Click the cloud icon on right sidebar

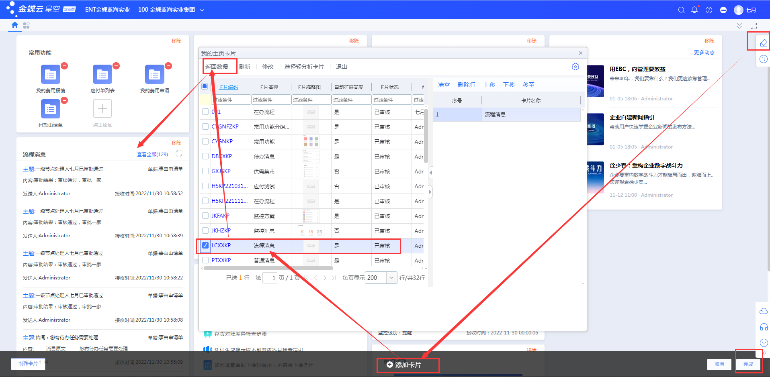[x=764, y=311]
